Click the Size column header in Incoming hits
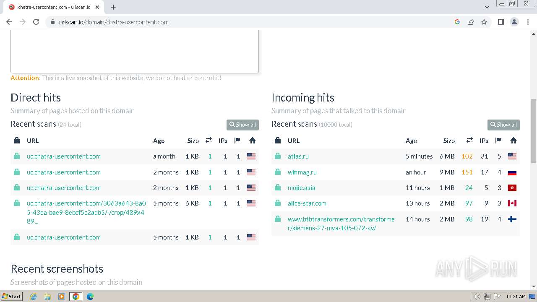Screen dimensions: 537x302 pos(449,141)
